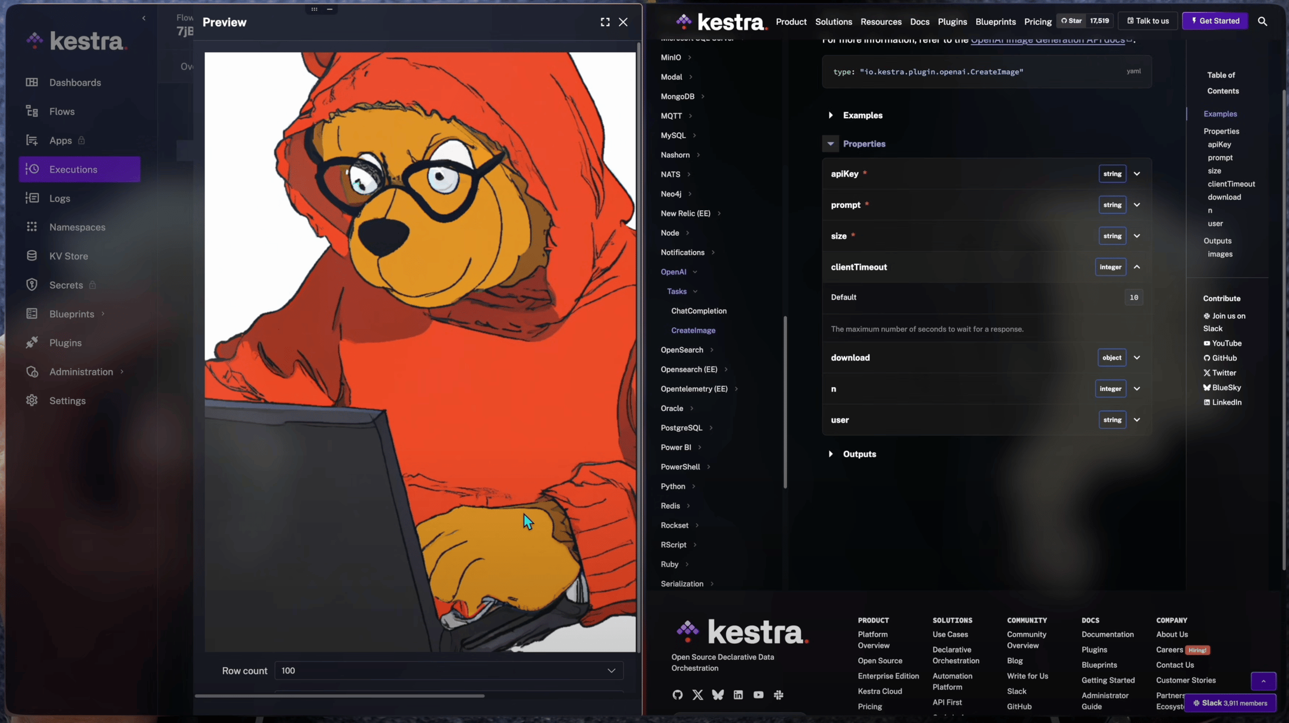
Task: Collapse the Kestra sidebar arrow
Action: pos(143,18)
